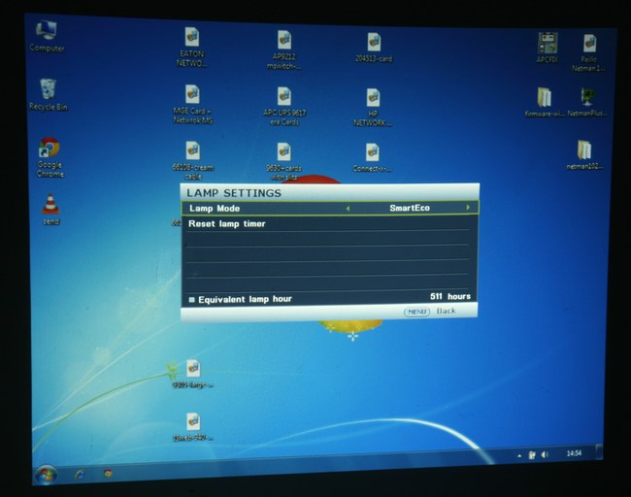Open the netman102... folder
Viewport: 631px width, 497px height.
[x=584, y=155]
